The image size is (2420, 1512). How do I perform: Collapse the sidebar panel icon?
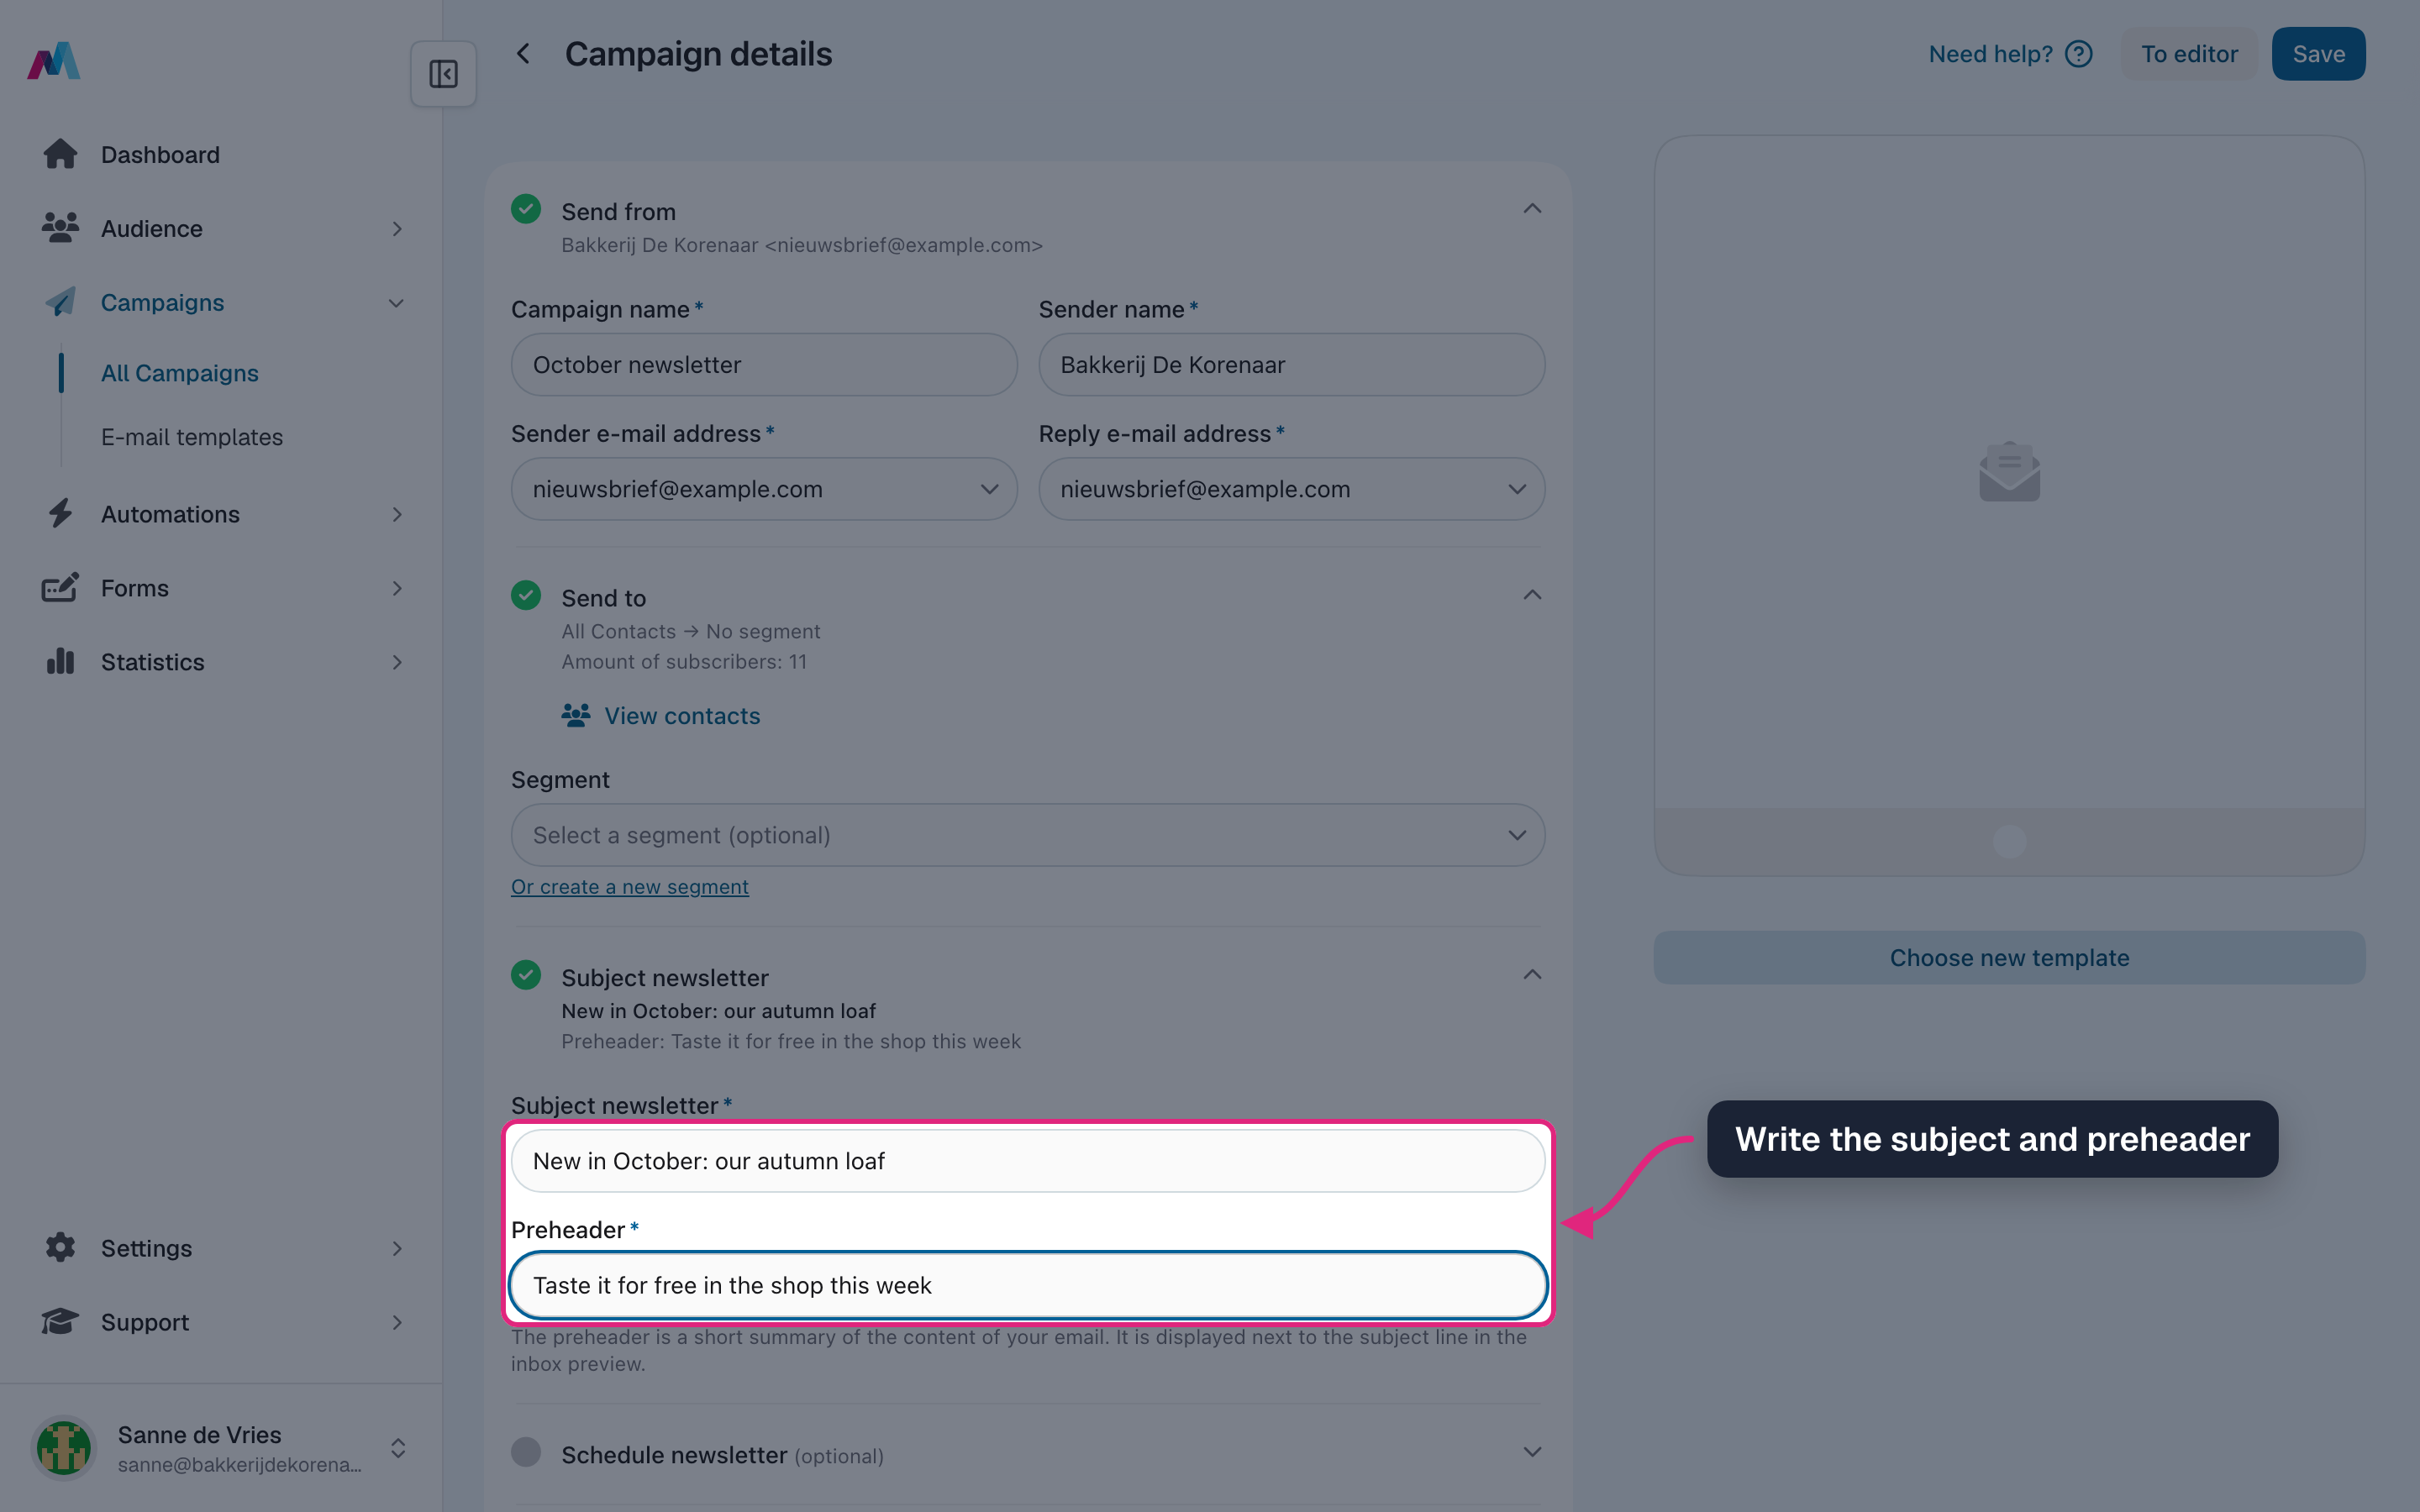pos(443,74)
